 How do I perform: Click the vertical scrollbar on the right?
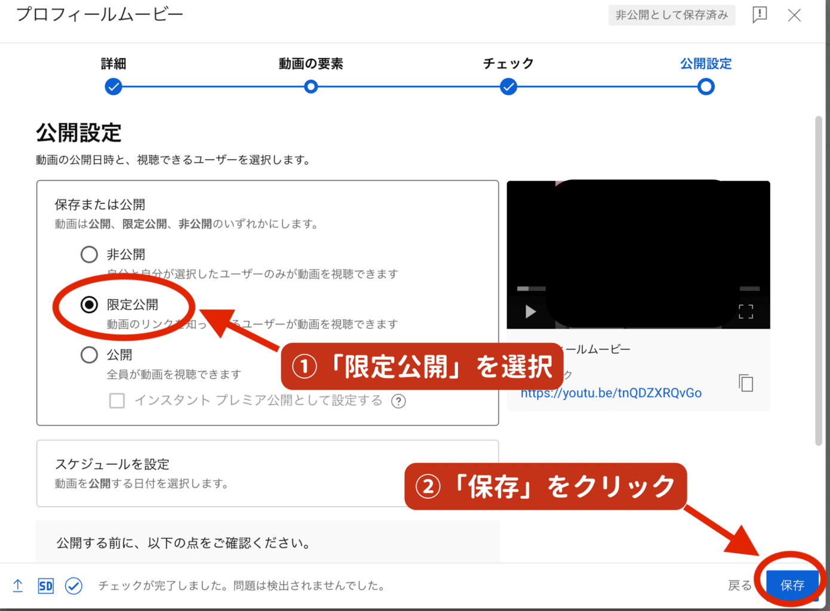pyautogui.click(x=819, y=280)
